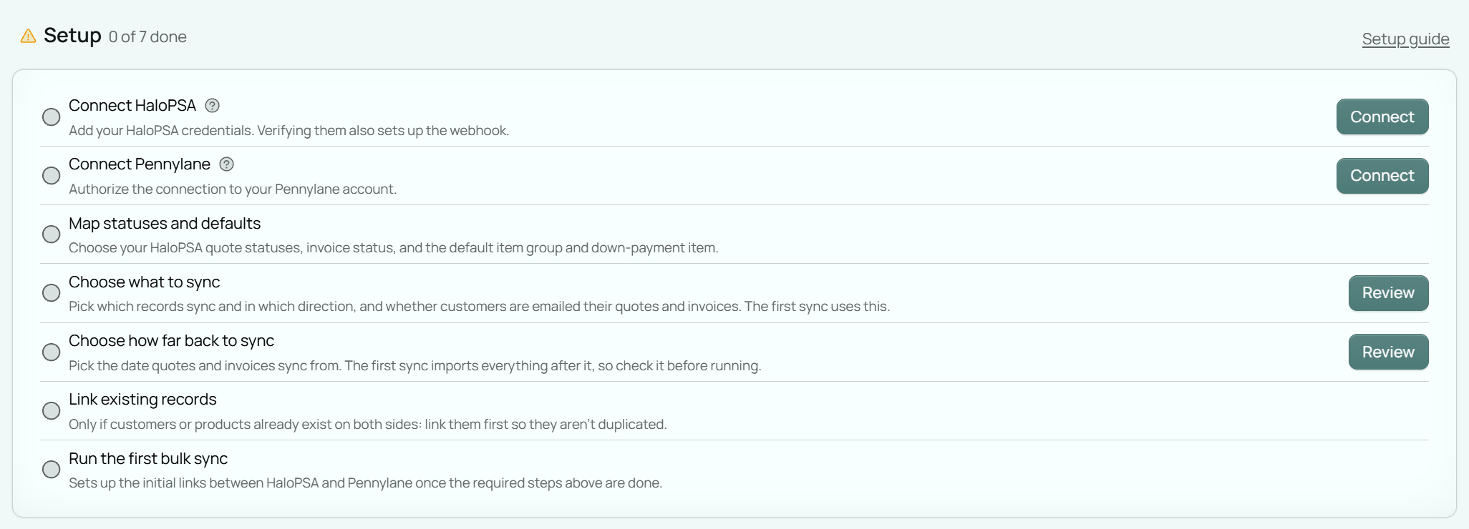Toggle the Link existing records circle

[52, 410]
